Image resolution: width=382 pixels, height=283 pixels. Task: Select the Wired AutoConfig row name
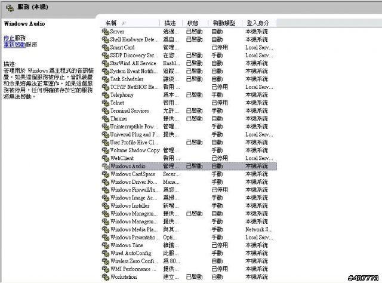131,253
